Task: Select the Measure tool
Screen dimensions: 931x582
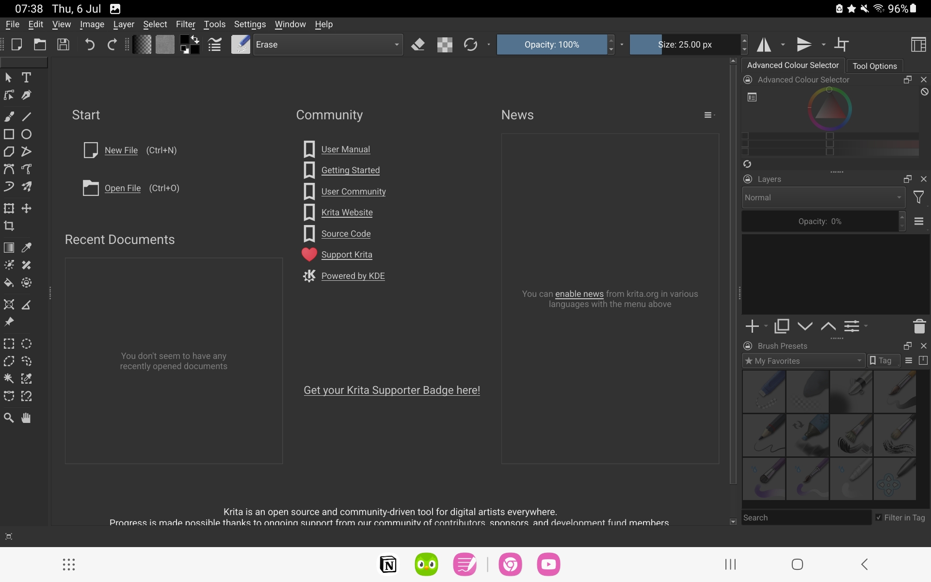Action: [26, 305]
